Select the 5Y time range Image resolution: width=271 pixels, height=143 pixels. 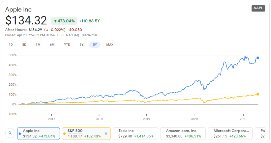pyautogui.click(x=95, y=45)
